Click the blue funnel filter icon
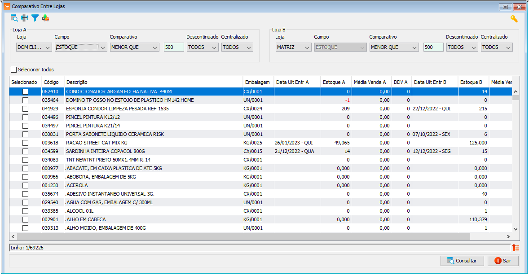 (x=35, y=18)
